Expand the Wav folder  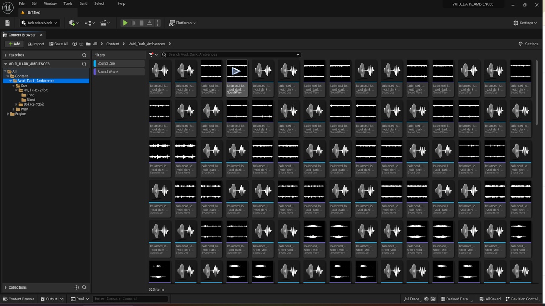(x=14, y=109)
